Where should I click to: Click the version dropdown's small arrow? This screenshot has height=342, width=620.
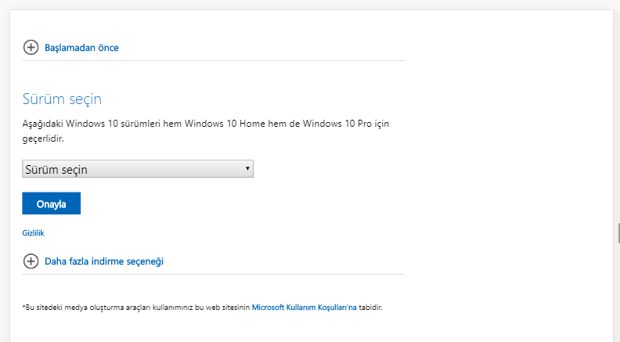click(247, 169)
